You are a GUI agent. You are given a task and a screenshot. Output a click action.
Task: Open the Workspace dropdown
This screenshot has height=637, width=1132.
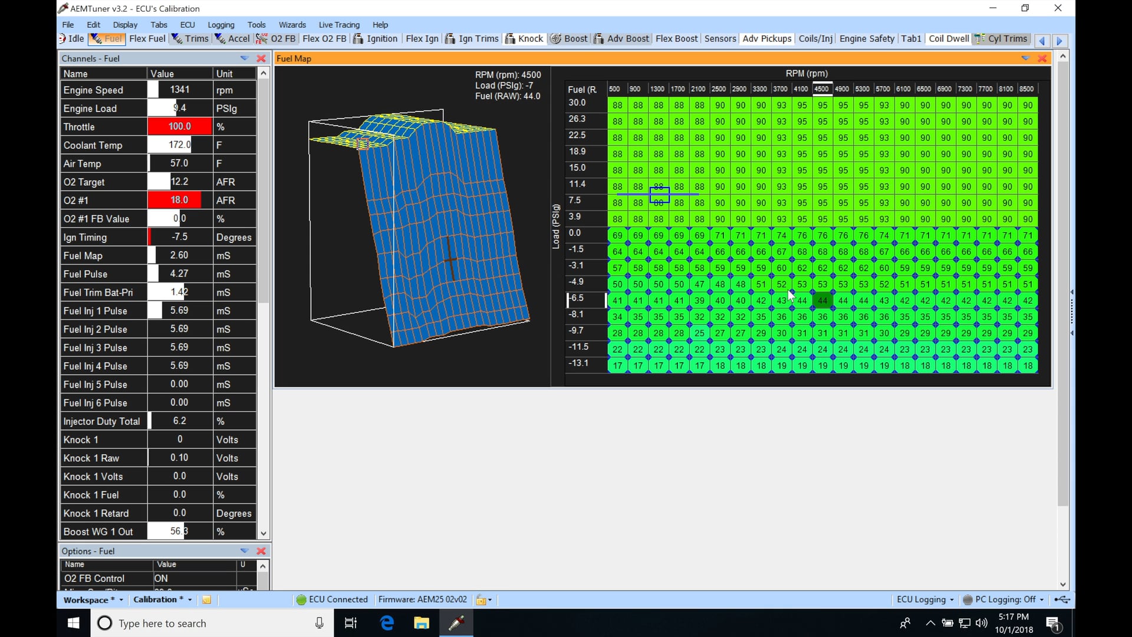point(93,600)
